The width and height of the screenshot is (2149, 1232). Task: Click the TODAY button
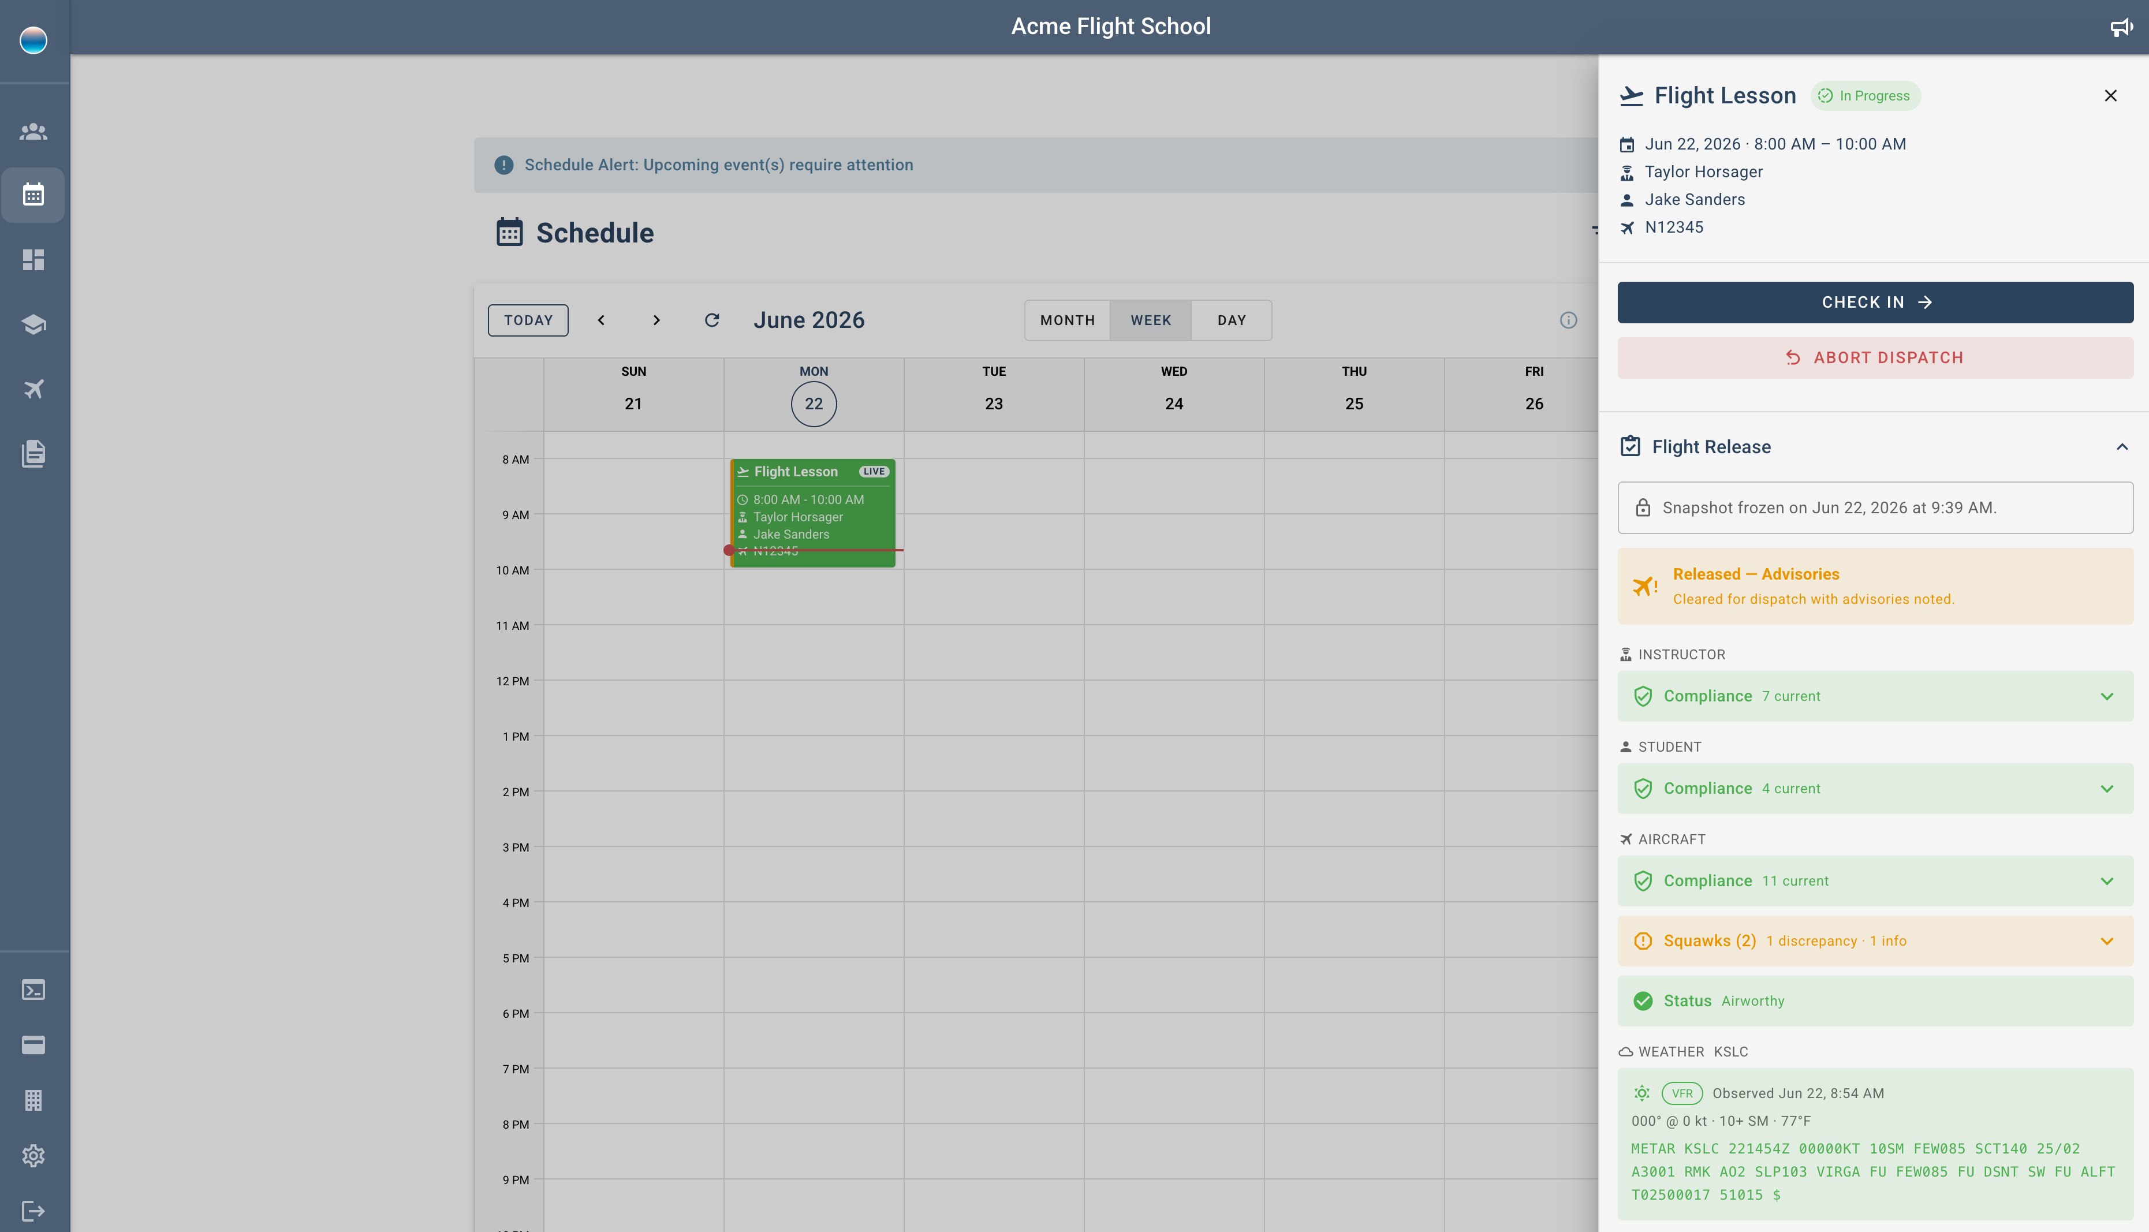tap(528, 320)
